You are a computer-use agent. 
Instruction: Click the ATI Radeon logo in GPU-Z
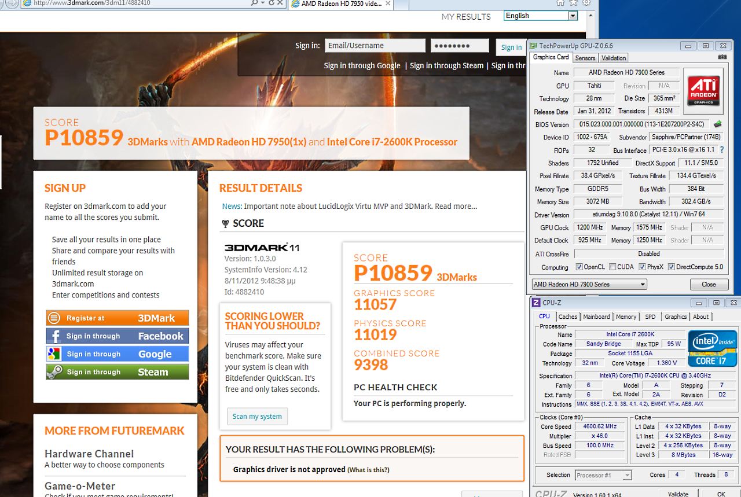click(703, 90)
